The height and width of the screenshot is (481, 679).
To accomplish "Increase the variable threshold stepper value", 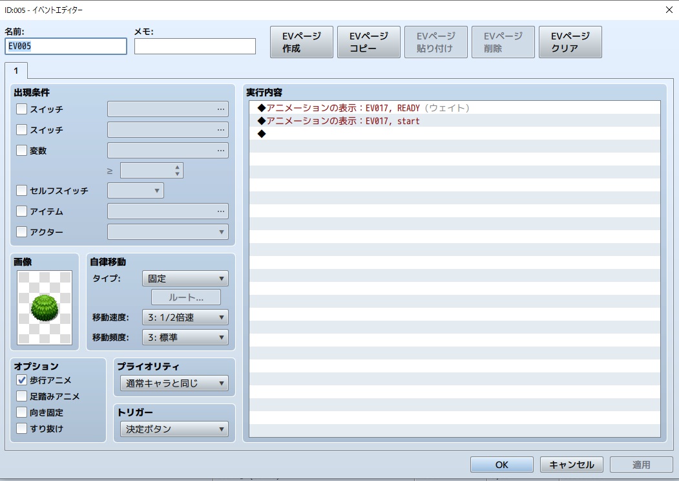I will pos(177,167).
